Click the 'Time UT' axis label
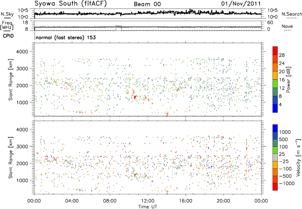302x209 pixels. point(148,207)
